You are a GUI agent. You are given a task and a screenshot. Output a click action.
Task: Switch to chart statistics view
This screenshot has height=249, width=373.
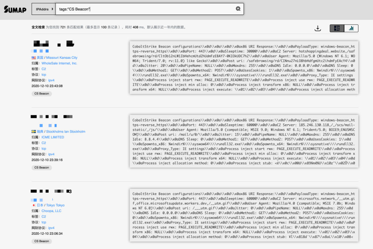click(351, 28)
